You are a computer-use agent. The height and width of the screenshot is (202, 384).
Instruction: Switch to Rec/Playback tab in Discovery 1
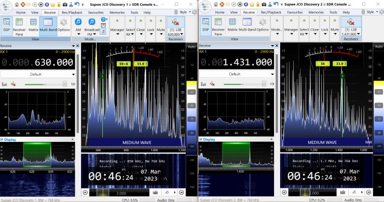pos(72,12)
